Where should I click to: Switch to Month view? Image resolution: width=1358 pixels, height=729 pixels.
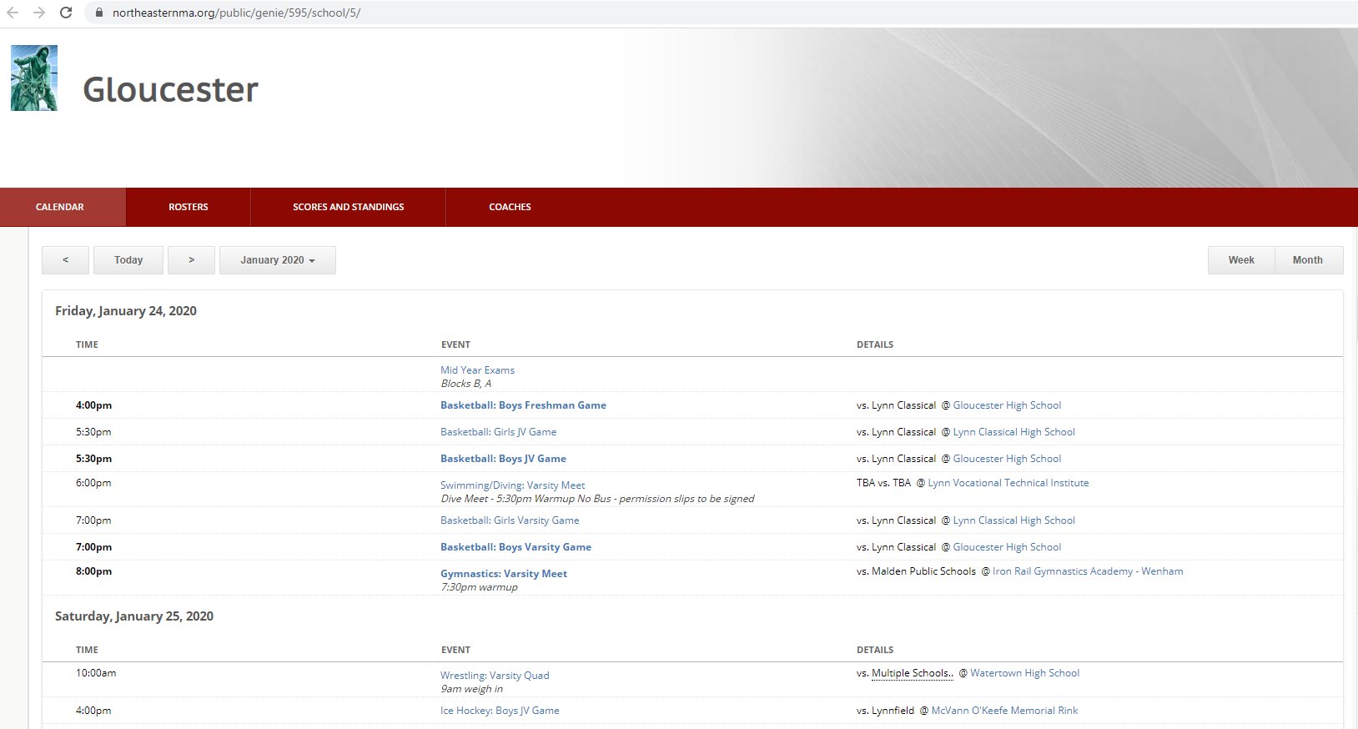[1307, 260]
